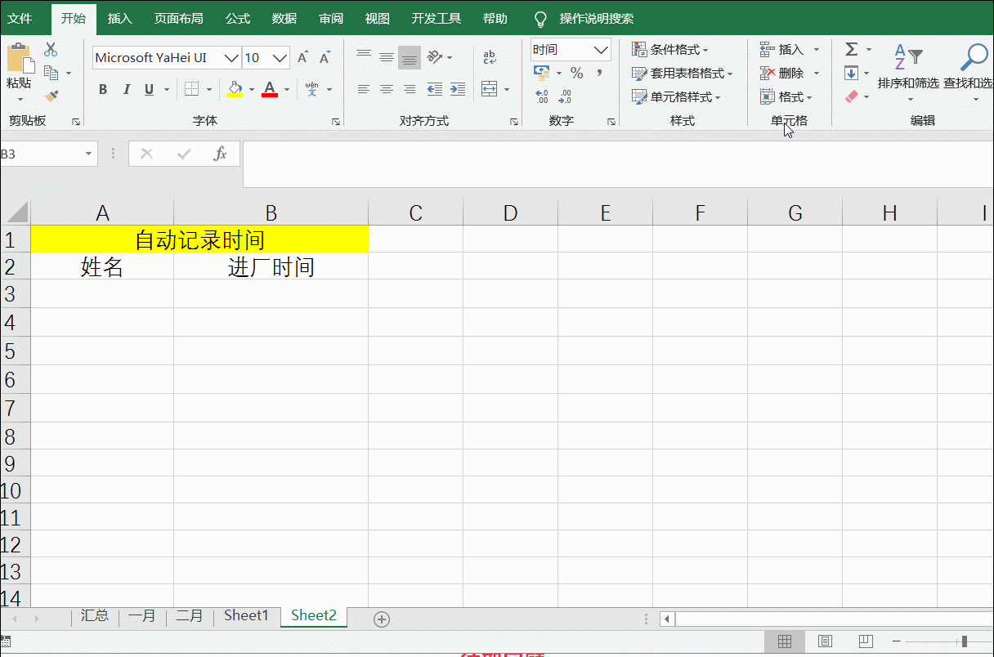This screenshot has height=657, width=994.
Task: Apply percent style
Action: coord(577,73)
